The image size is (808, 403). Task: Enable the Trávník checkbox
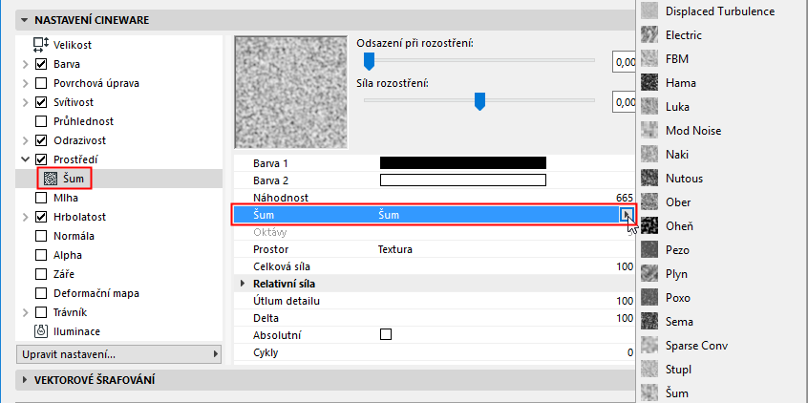[41, 312]
